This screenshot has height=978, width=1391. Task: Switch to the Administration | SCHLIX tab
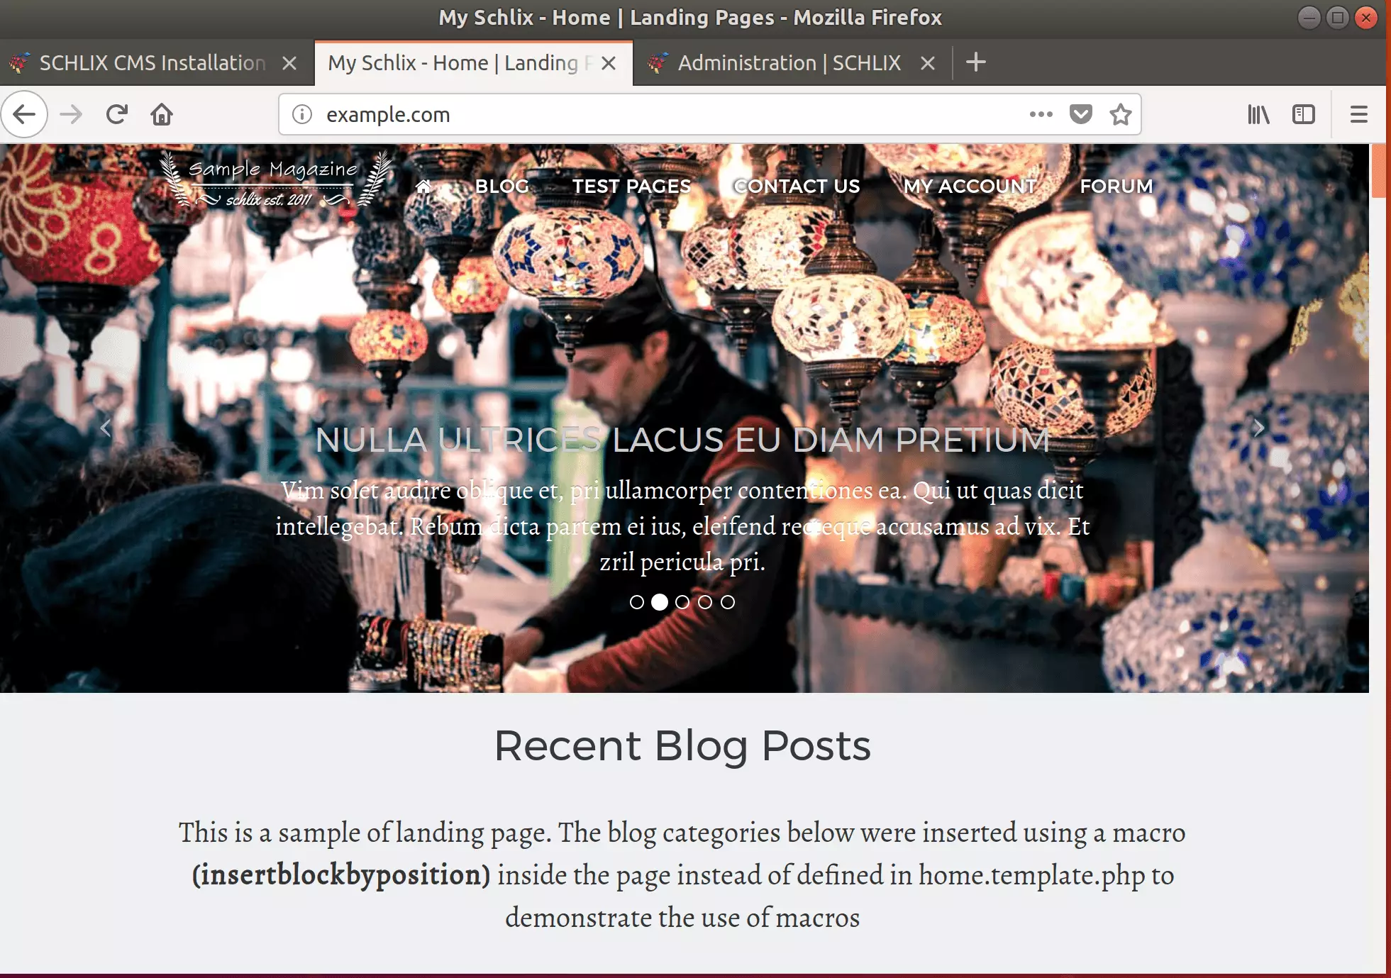(789, 63)
